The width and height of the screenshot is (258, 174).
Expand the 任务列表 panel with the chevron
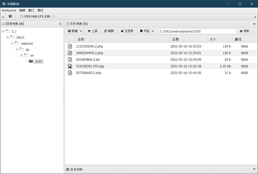[x=254, y=169]
